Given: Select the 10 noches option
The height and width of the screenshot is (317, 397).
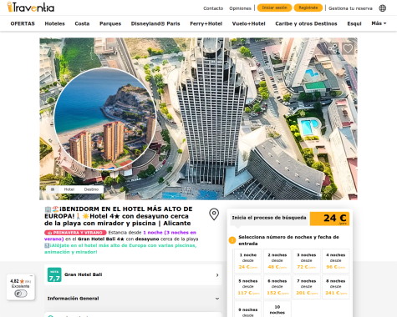Looking at the screenshot, I should pos(277,309).
